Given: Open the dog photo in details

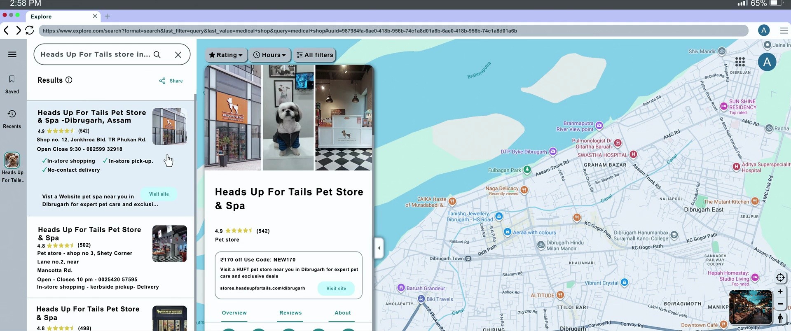Looking at the screenshot, I should (x=288, y=117).
